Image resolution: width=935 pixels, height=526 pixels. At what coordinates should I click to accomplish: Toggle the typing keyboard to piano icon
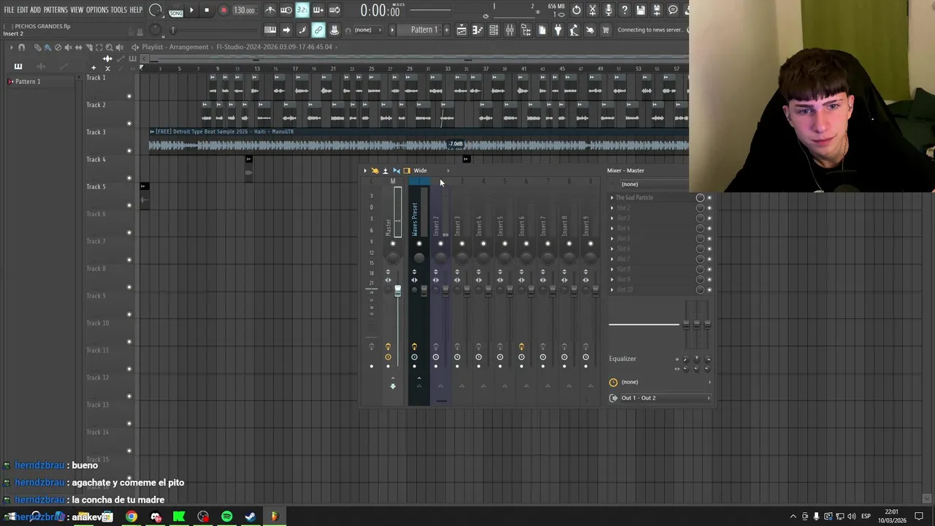coord(270,30)
